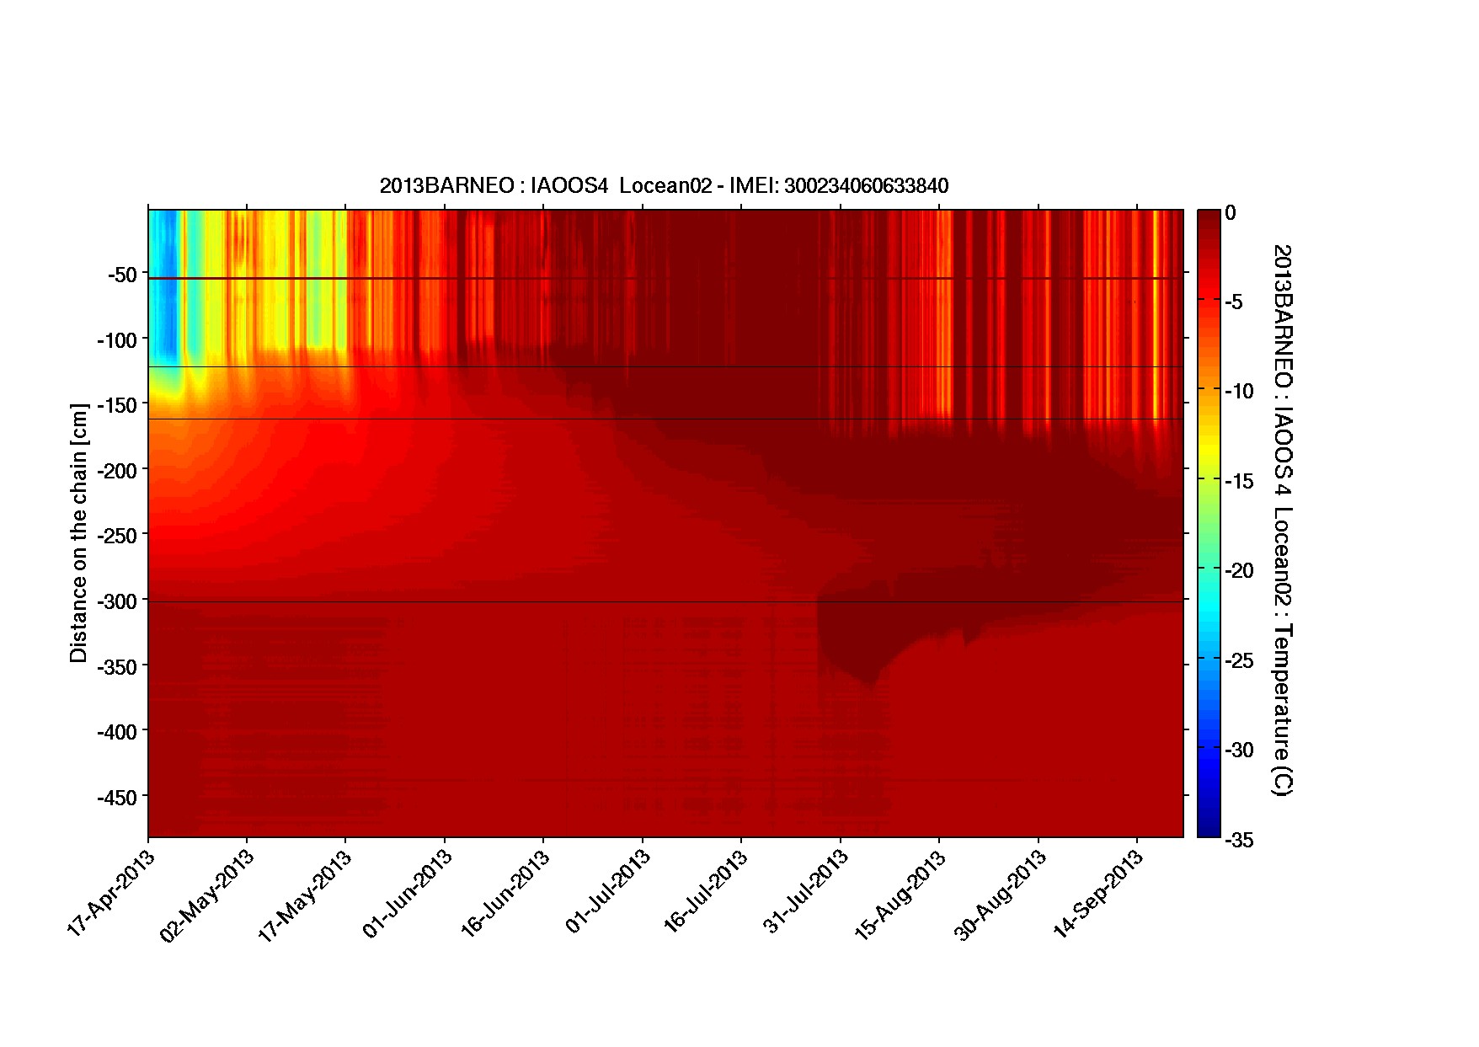Click the -300 y-axis tick label
This screenshot has width=1479, height=1047.
click(x=118, y=601)
